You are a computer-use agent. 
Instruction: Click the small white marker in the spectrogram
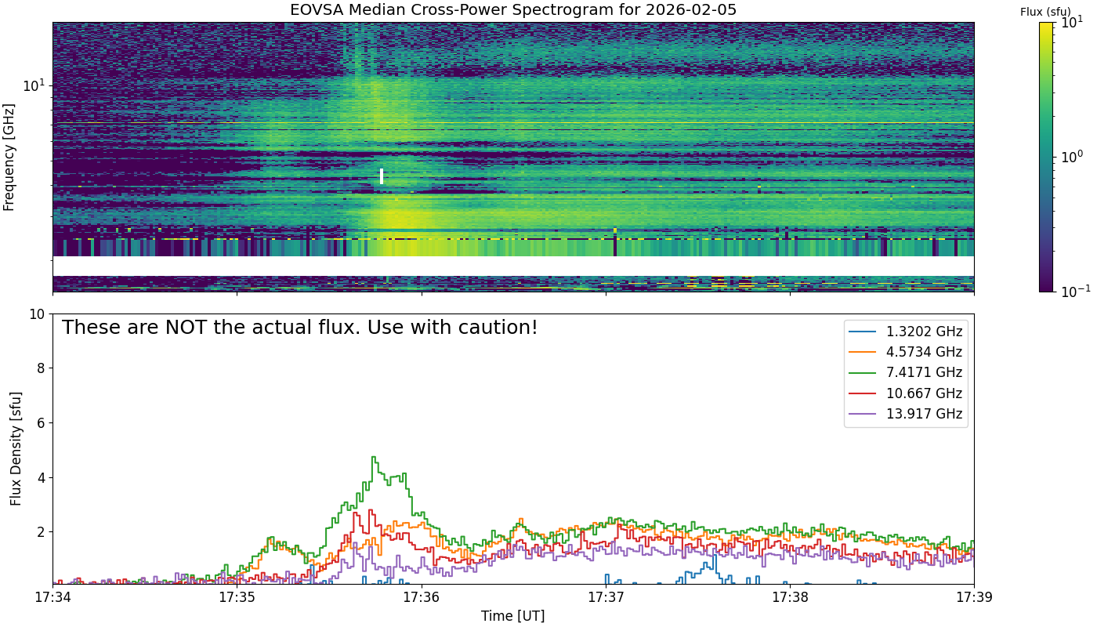tap(382, 176)
